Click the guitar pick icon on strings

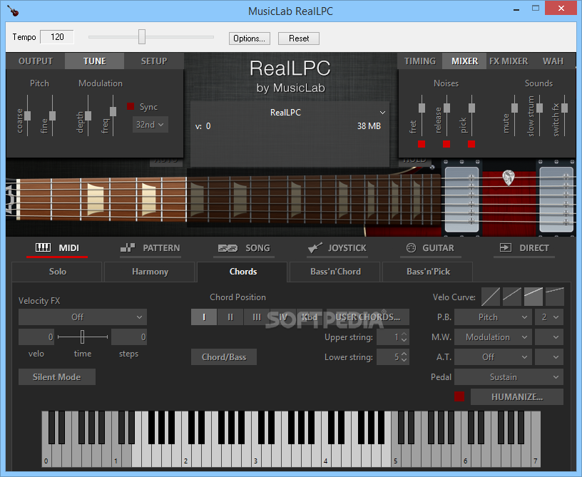pos(508,178)
